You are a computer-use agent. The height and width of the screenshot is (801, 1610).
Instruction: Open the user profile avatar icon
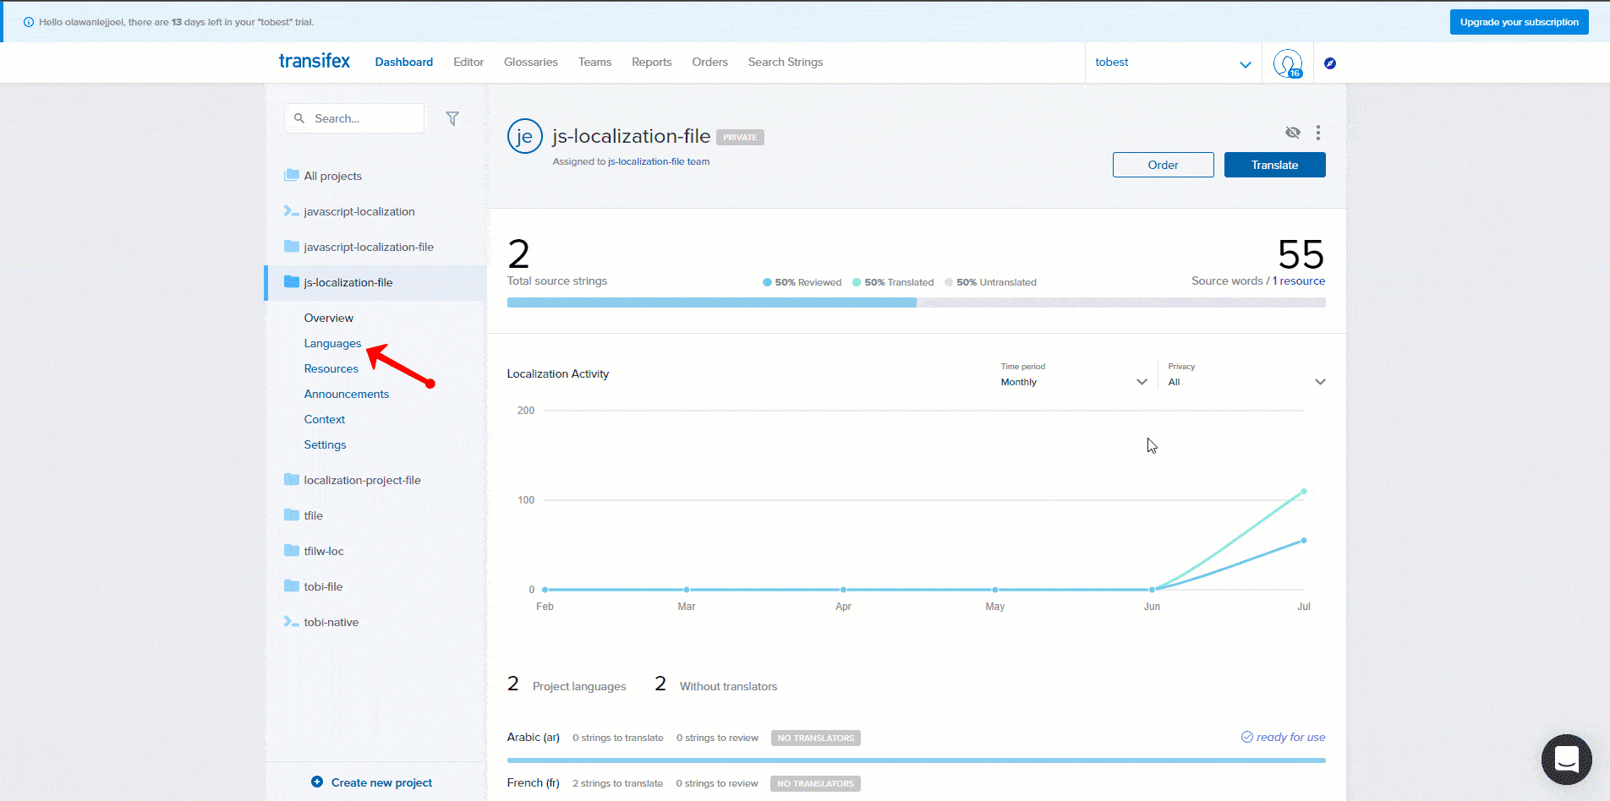coord(1287,63)
